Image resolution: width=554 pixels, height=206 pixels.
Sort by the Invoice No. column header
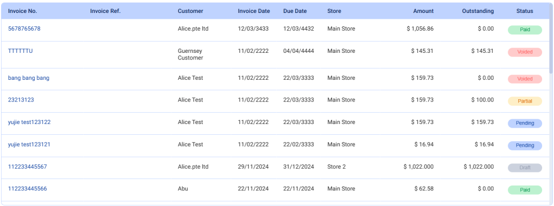click(x=23, y=11)
